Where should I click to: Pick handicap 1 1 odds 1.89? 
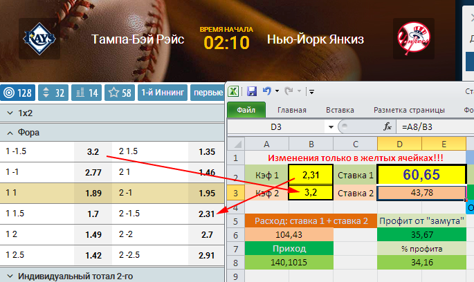tap(93, 193)
